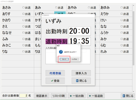Toggle the 出退 checkbox for ななせ
The image size is (136, 100).
pos(23,33)
